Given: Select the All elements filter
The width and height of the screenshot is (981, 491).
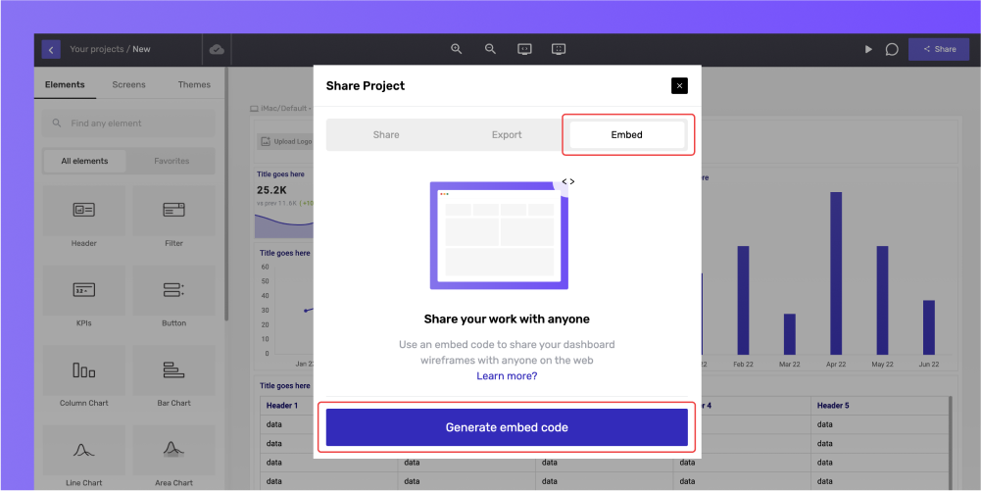Looking at the screenshot, I should (x=84, y=161).
